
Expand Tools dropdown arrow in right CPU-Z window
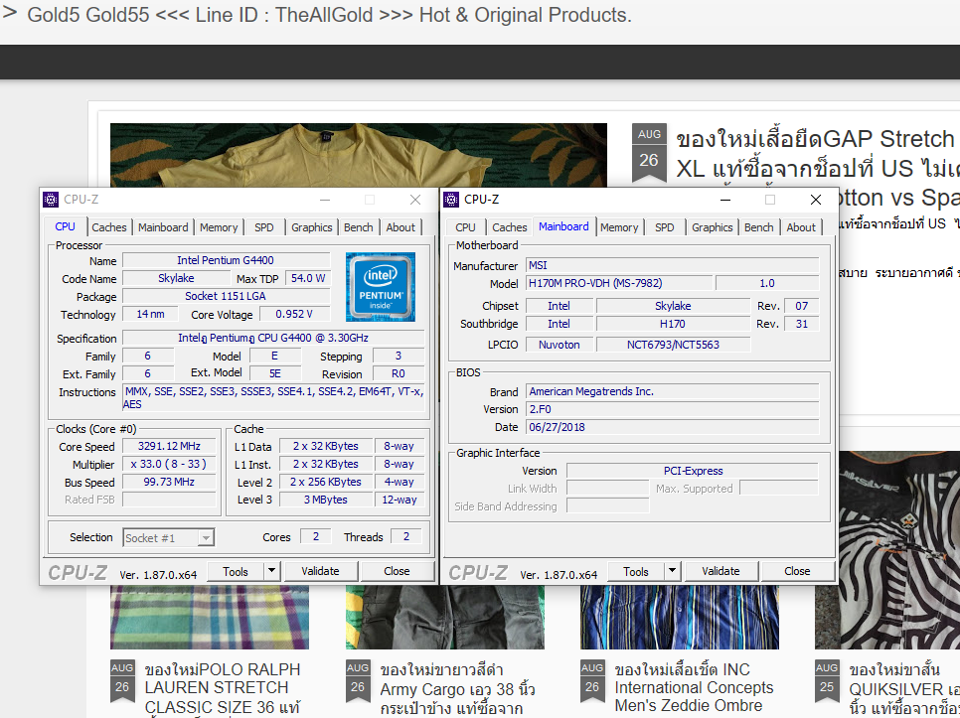coord(672,571)
